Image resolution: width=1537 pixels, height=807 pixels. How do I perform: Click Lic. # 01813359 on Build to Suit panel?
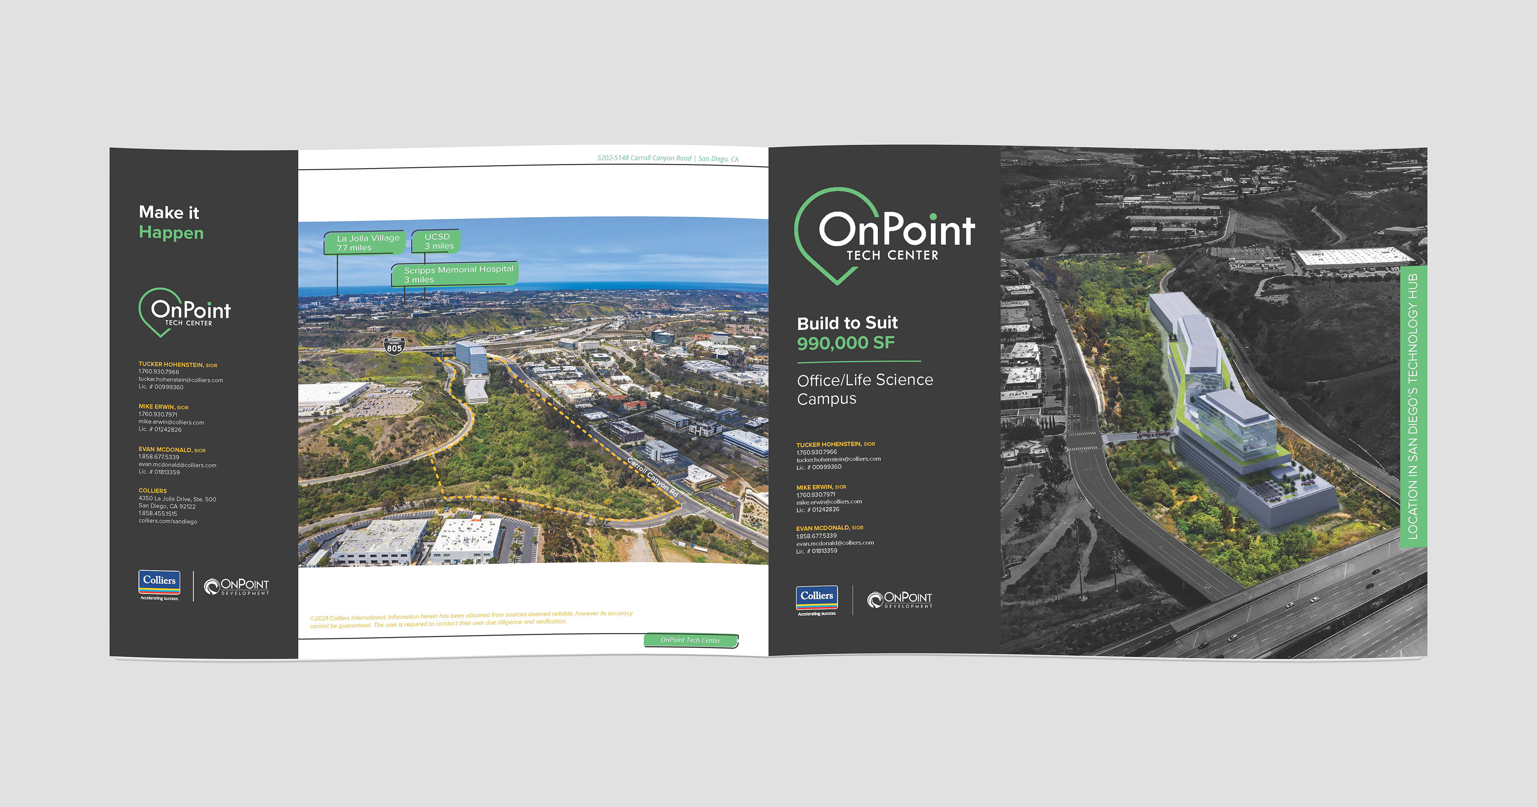[x=816, y=551]
